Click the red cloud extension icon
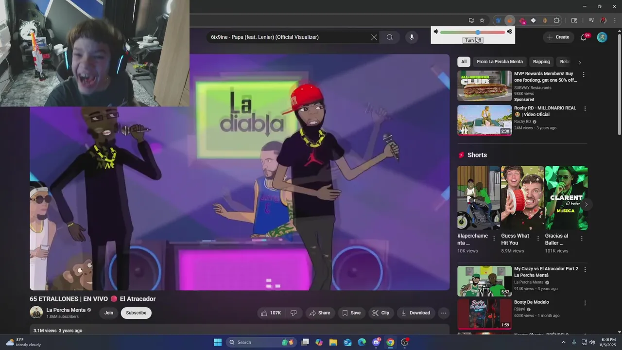This screenshot has height=350, width=622. click(522, 20)
